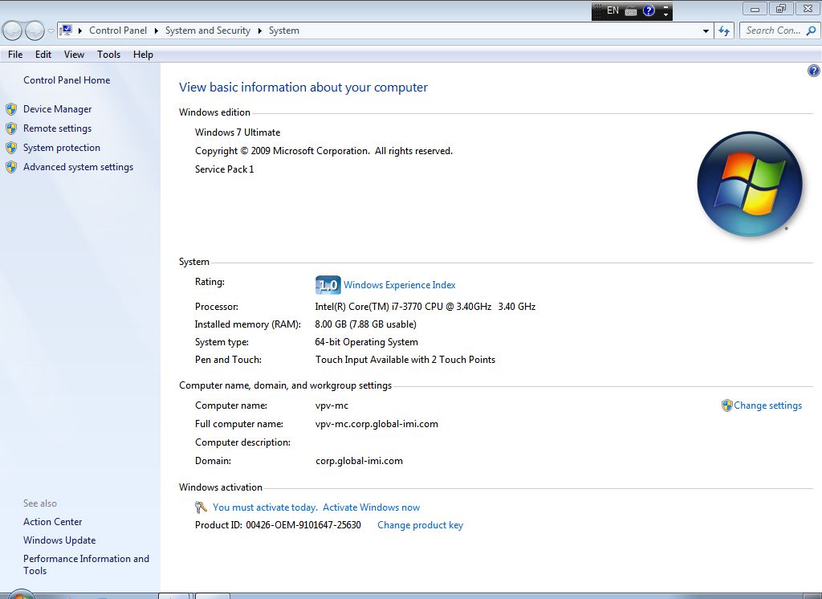Go to the System and Security breadcrumb

(x=208, y=31)
